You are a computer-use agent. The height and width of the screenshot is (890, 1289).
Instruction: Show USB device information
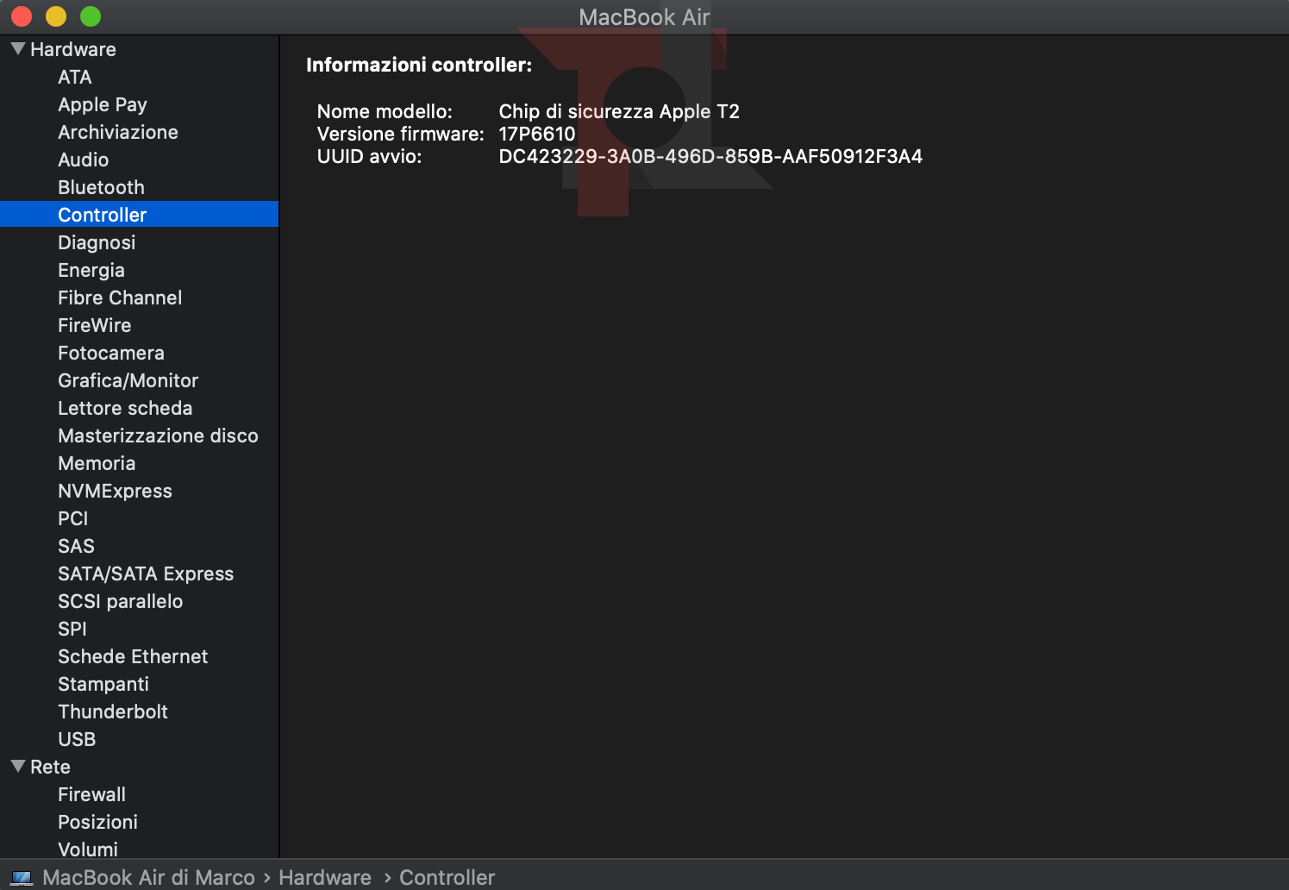pos(77,739)
